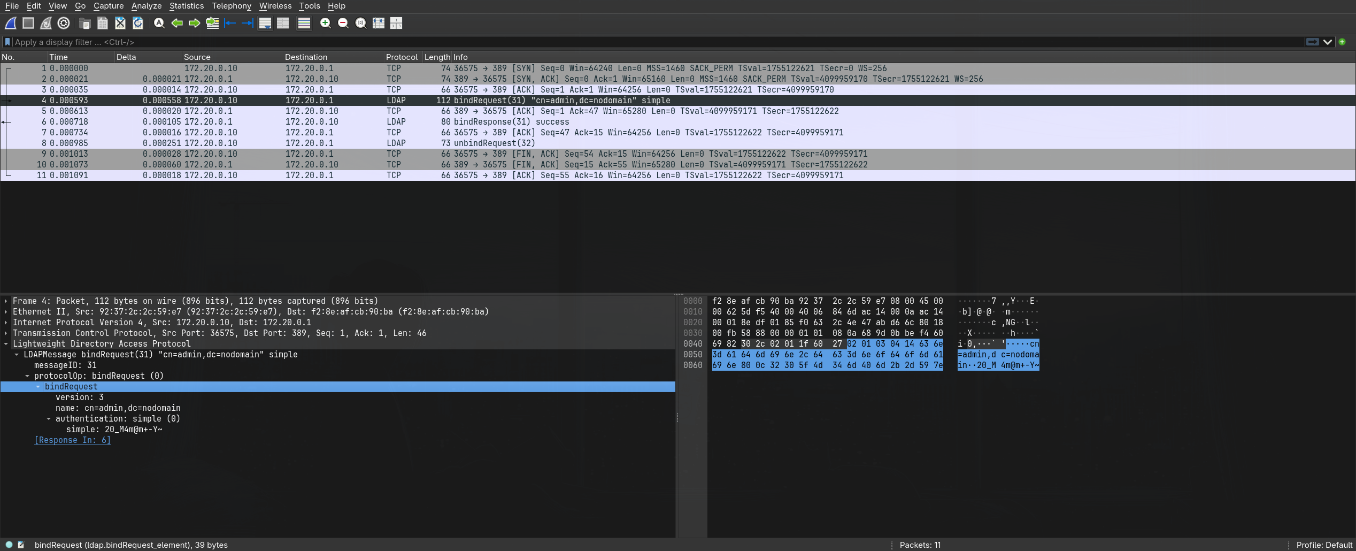This screenshot has width=1356, height=551.
Task: Save this capture file
Action: pyautogui.click(x=103, y=23)
